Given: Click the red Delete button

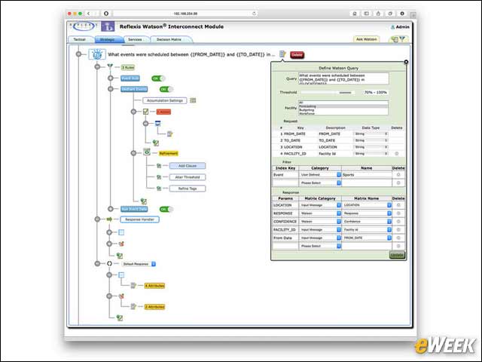Looking at the screenshot, I should [x=297, y=55].
